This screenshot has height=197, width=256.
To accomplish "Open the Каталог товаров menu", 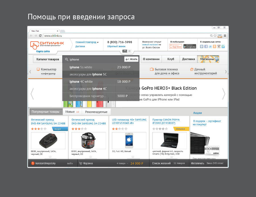I will pos(48,59).
